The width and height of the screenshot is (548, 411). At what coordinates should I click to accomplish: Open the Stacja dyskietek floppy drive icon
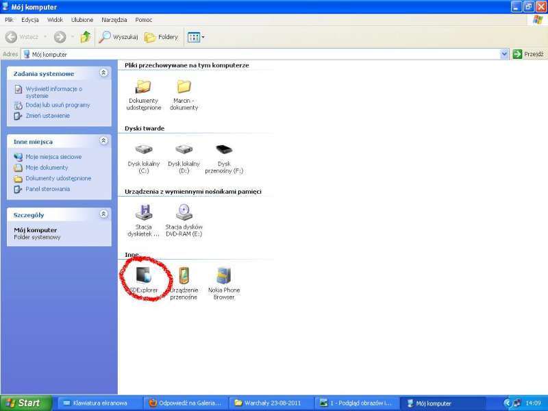pyautogui.click(x=144, y=212)
